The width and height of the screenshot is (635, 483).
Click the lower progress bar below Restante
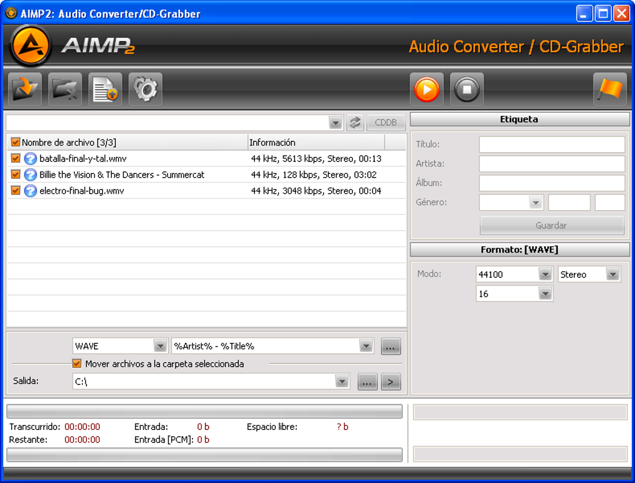(205, 454)
